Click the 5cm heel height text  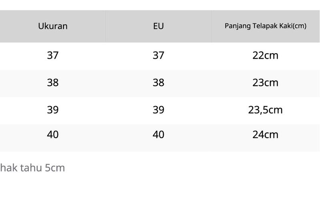coord(55,168)
